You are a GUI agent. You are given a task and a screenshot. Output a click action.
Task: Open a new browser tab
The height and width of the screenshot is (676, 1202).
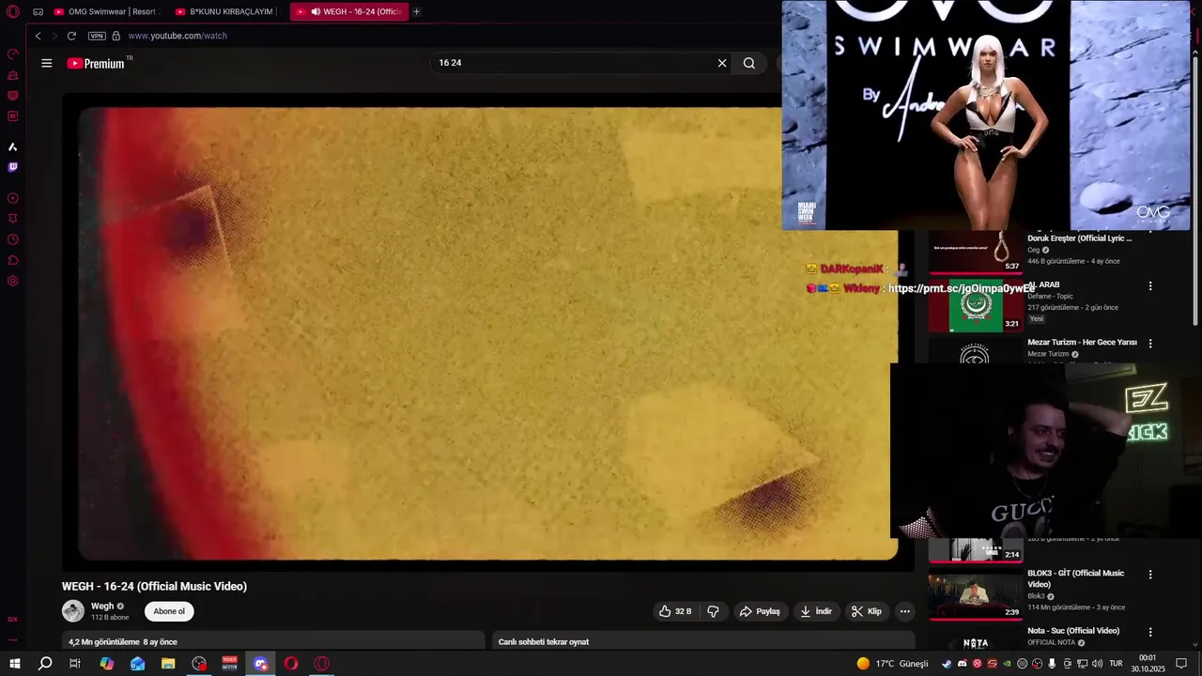[417, 11]
